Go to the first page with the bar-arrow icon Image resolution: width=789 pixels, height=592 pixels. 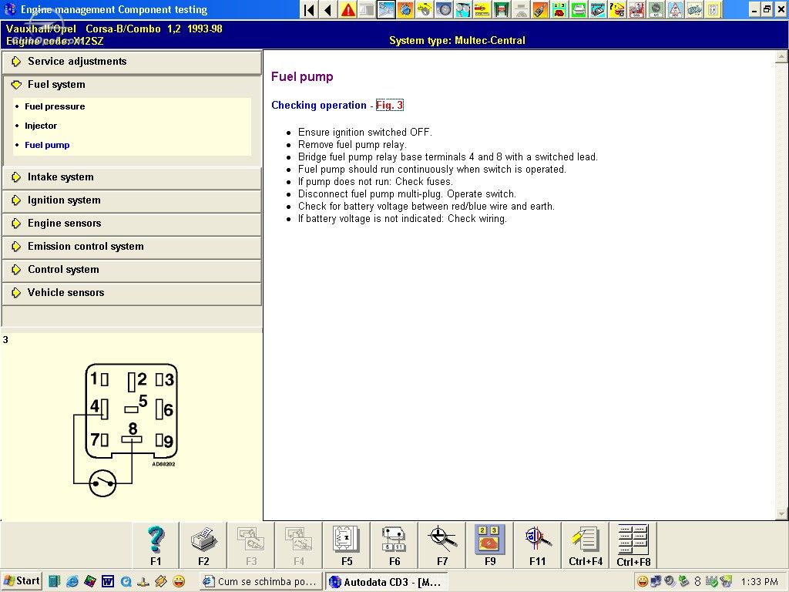click(x=310, y=9)
